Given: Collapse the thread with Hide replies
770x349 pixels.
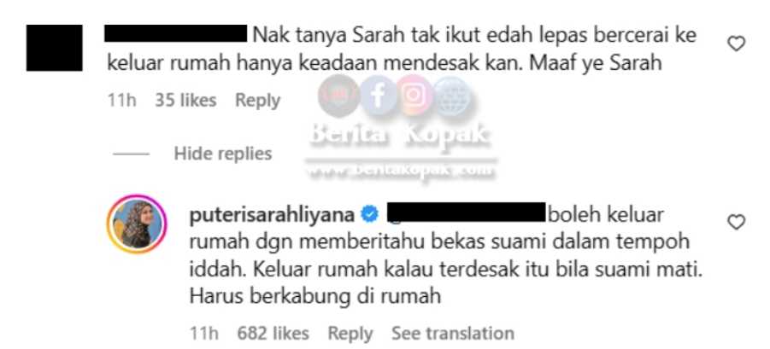Looking at the screenshot, I should click(x=222, y=154).
